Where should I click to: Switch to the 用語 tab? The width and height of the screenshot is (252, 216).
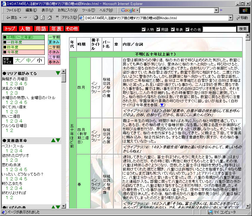(41, 29)
